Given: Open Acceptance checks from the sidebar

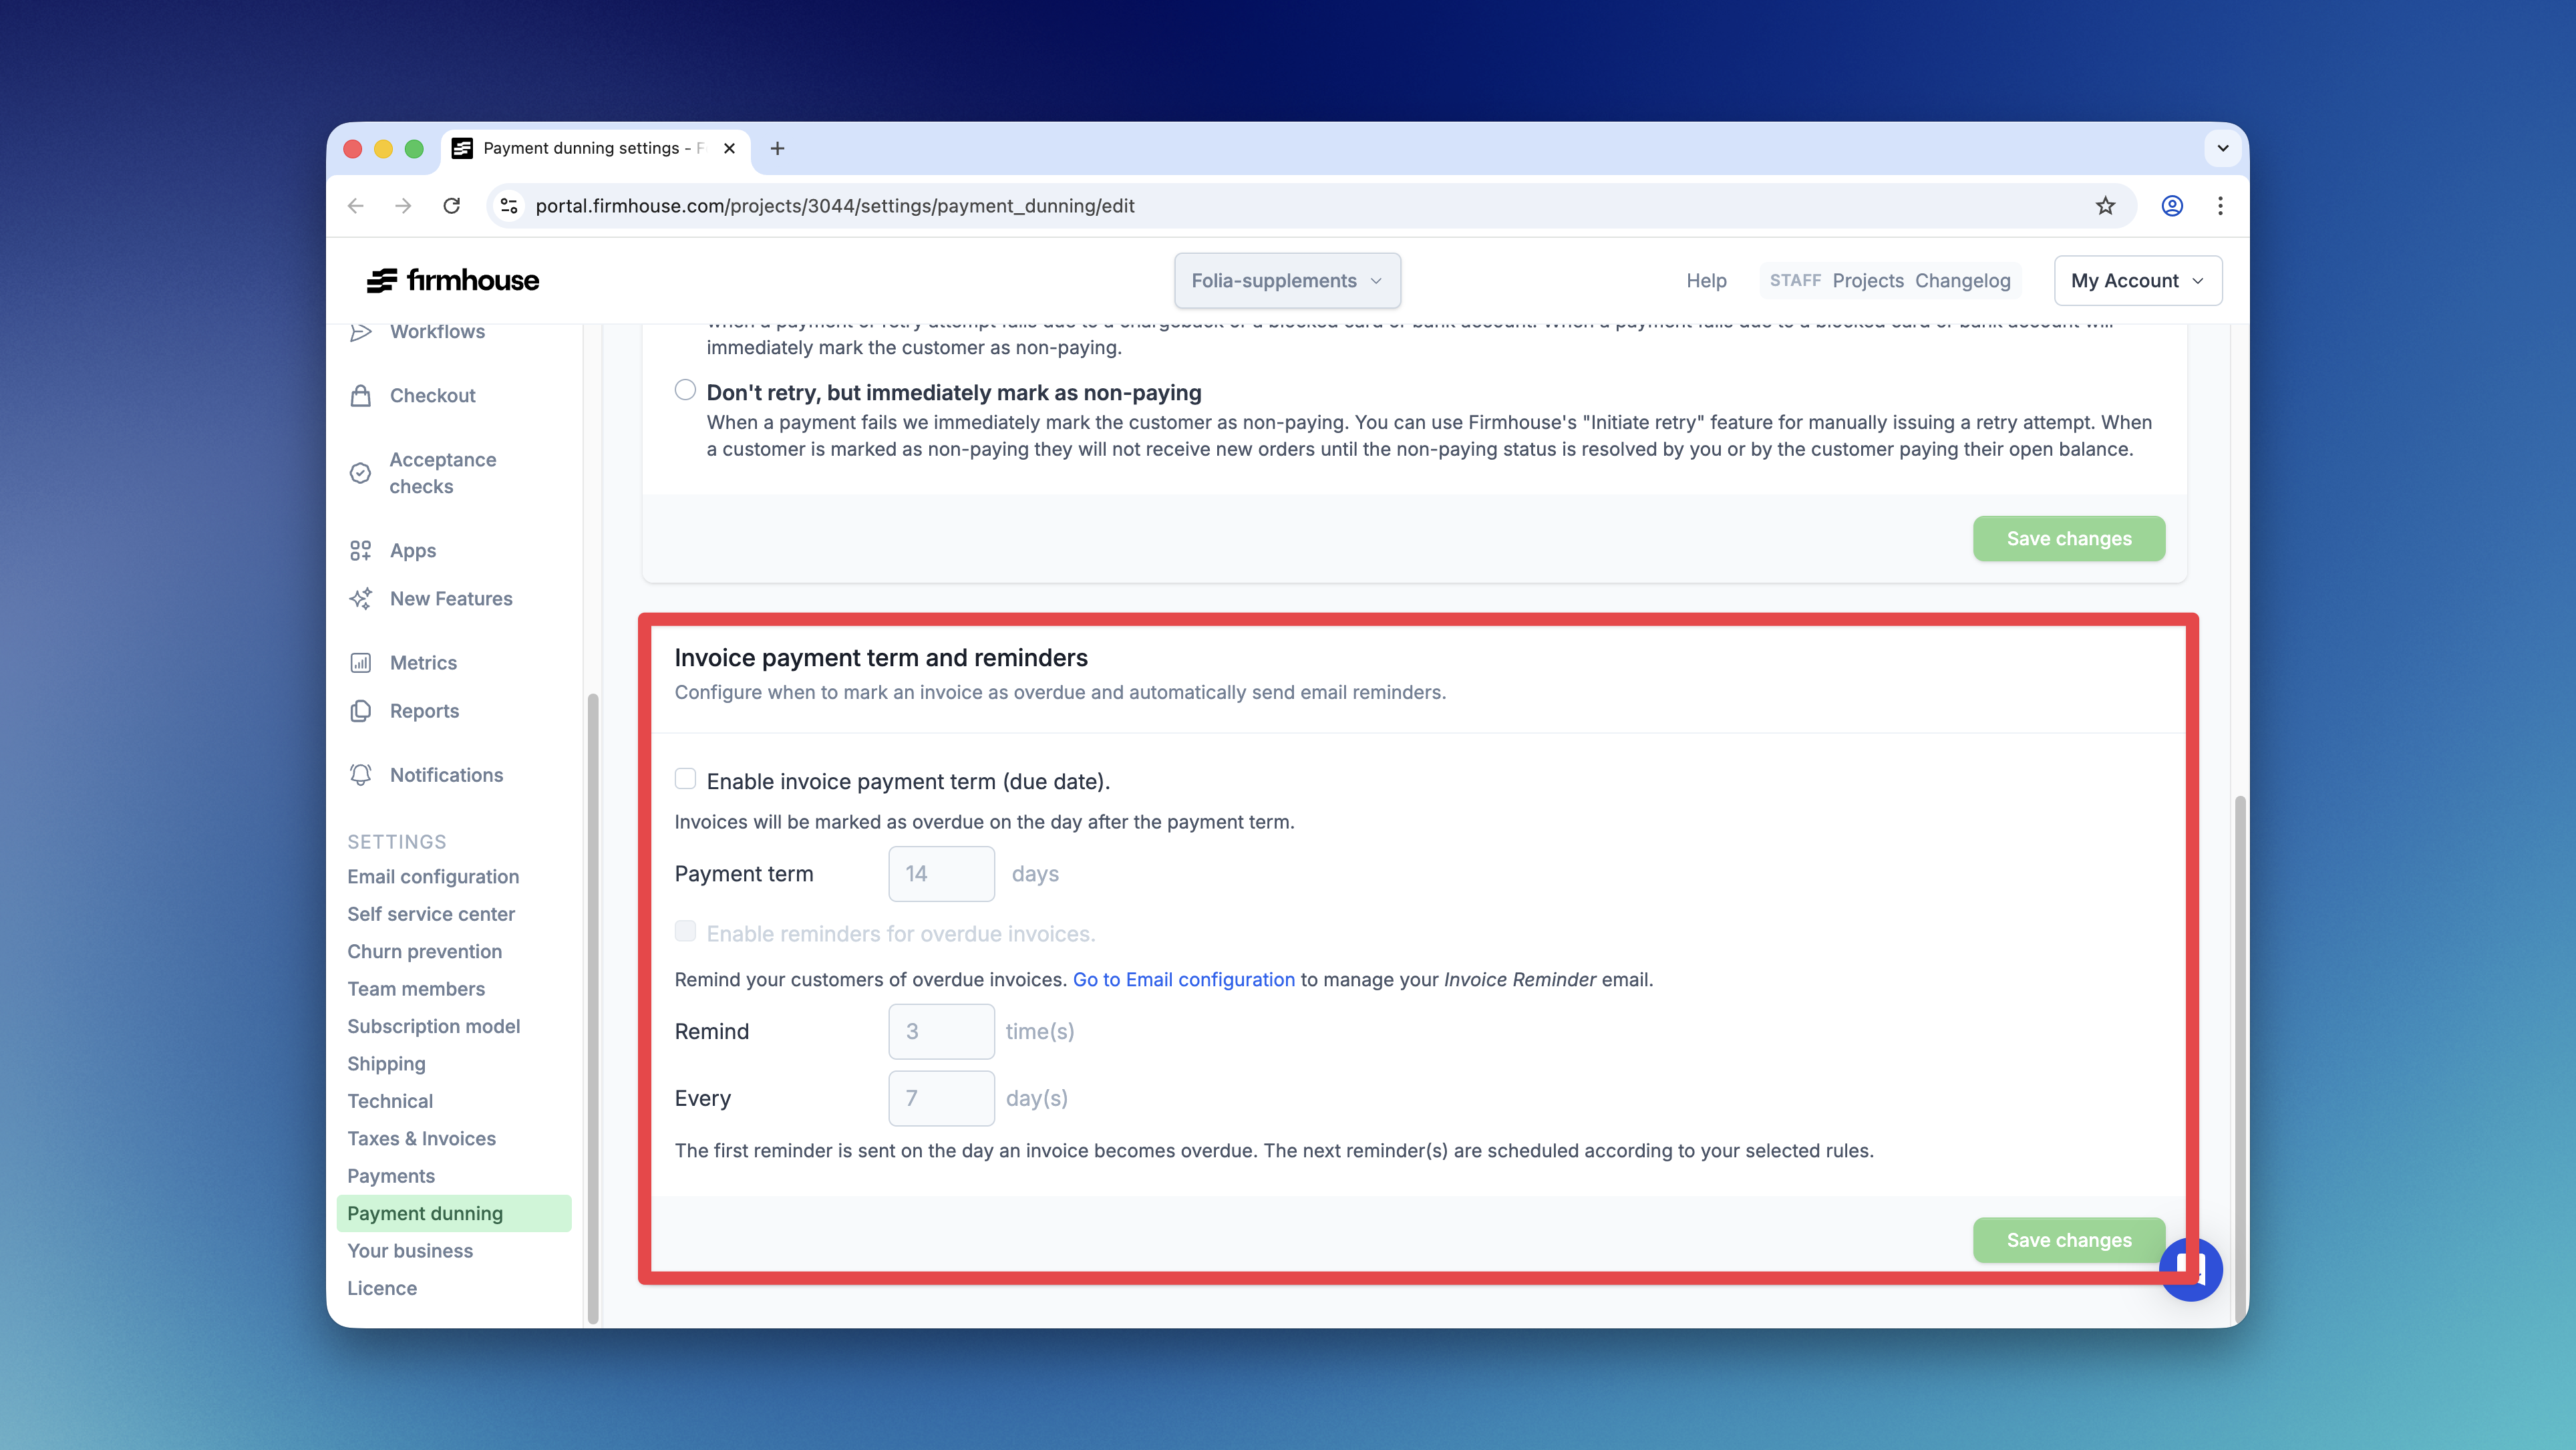Looking at the screenshot, I should click(442, 473).
